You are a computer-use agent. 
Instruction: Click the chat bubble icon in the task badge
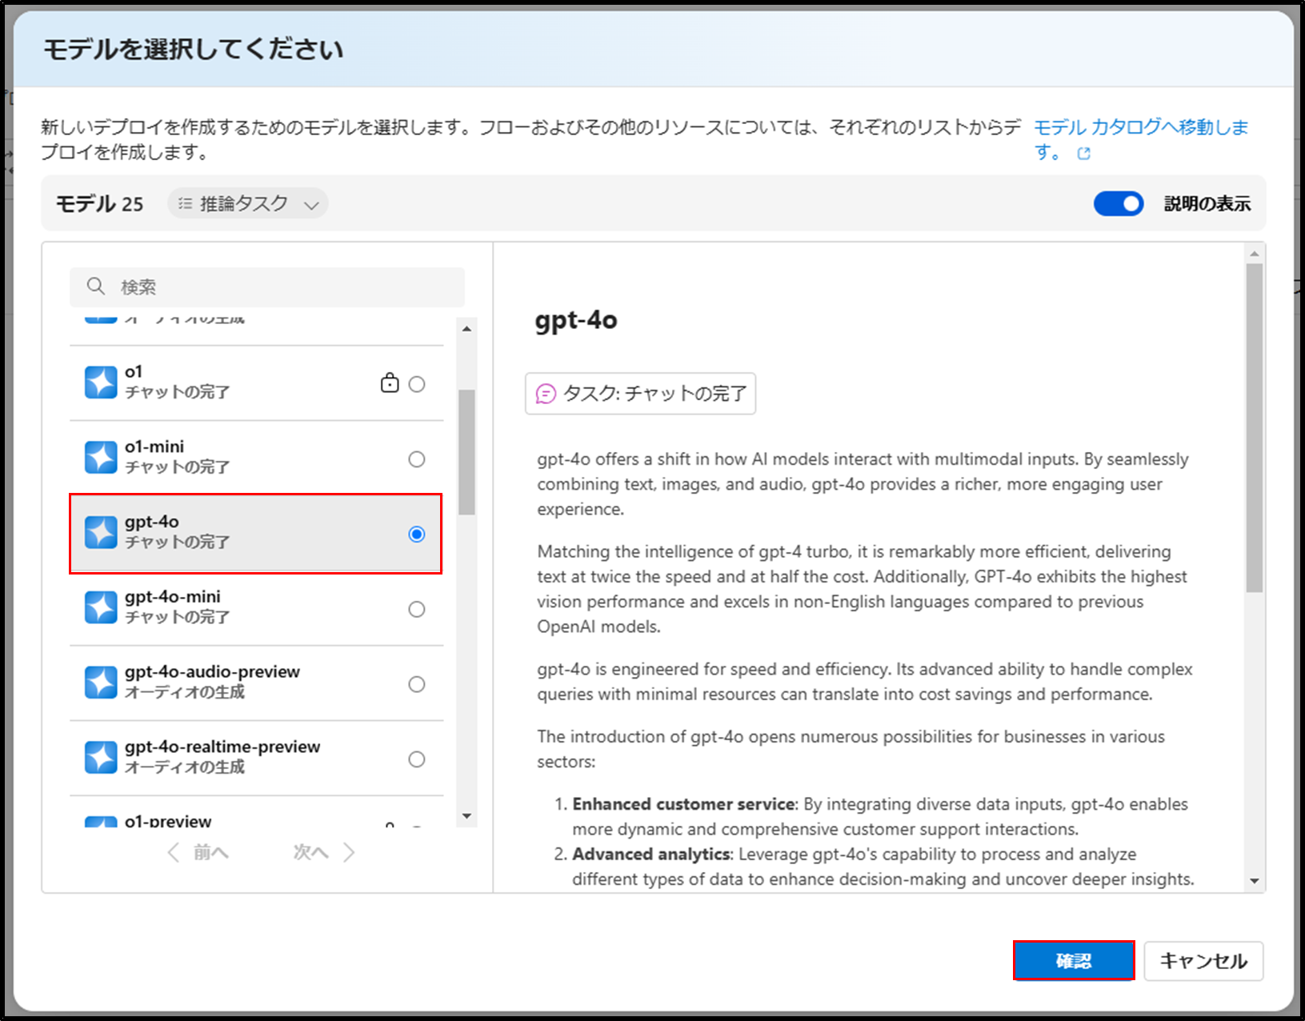[546, 394]
